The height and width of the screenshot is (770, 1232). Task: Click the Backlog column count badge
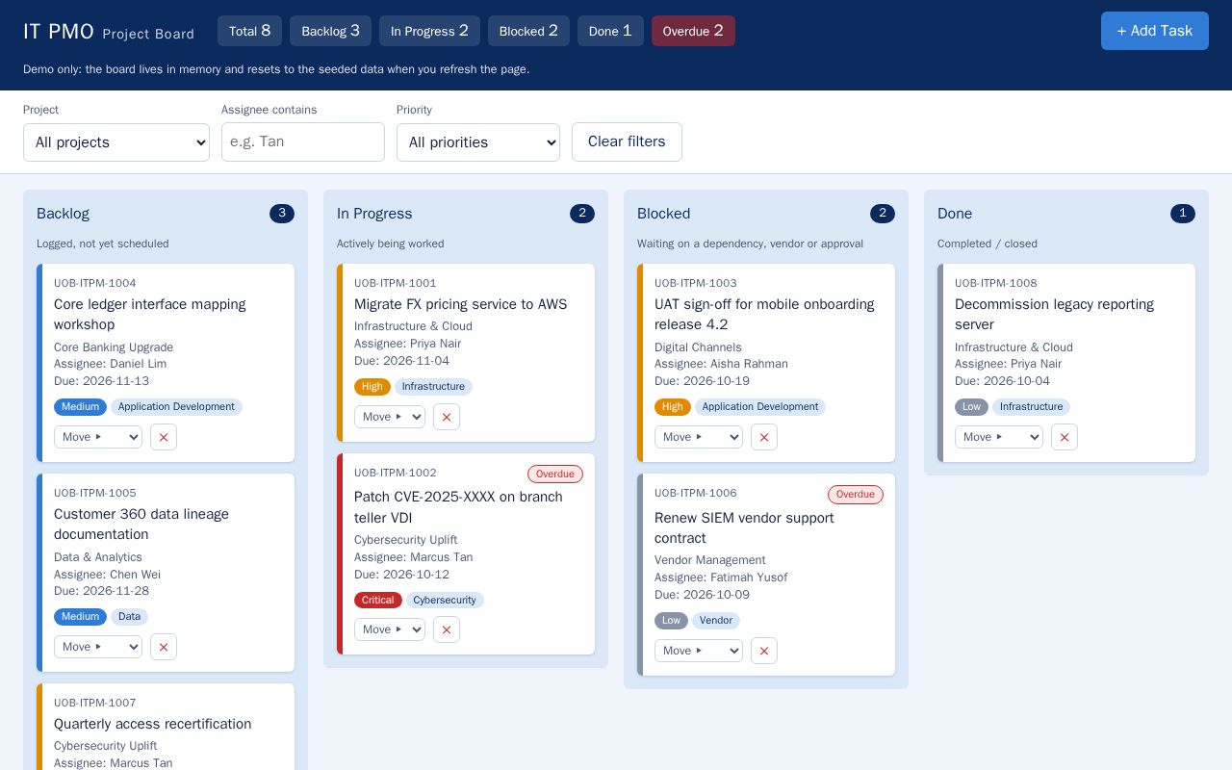(x=282, y=214)
